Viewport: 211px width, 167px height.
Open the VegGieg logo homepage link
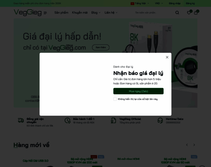click(x=28, y=13)
